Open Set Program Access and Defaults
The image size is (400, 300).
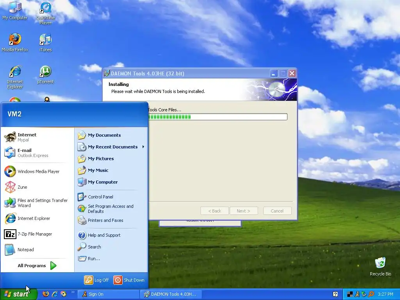(111, 209)
